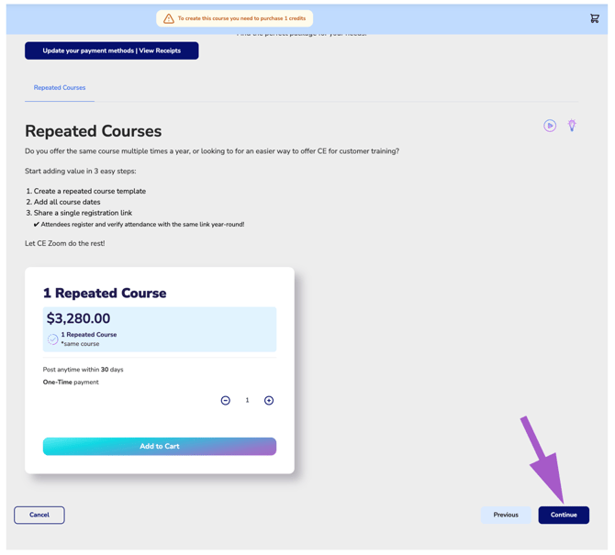Click the View Receipts text
Screen dimensions: 615x555
[x=160, y=50]
